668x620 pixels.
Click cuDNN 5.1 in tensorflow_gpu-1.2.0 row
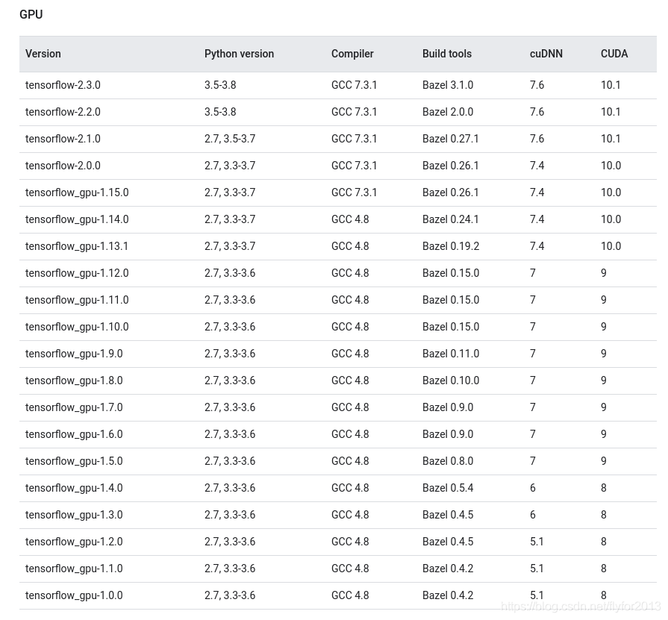click(x=537, y=541)
